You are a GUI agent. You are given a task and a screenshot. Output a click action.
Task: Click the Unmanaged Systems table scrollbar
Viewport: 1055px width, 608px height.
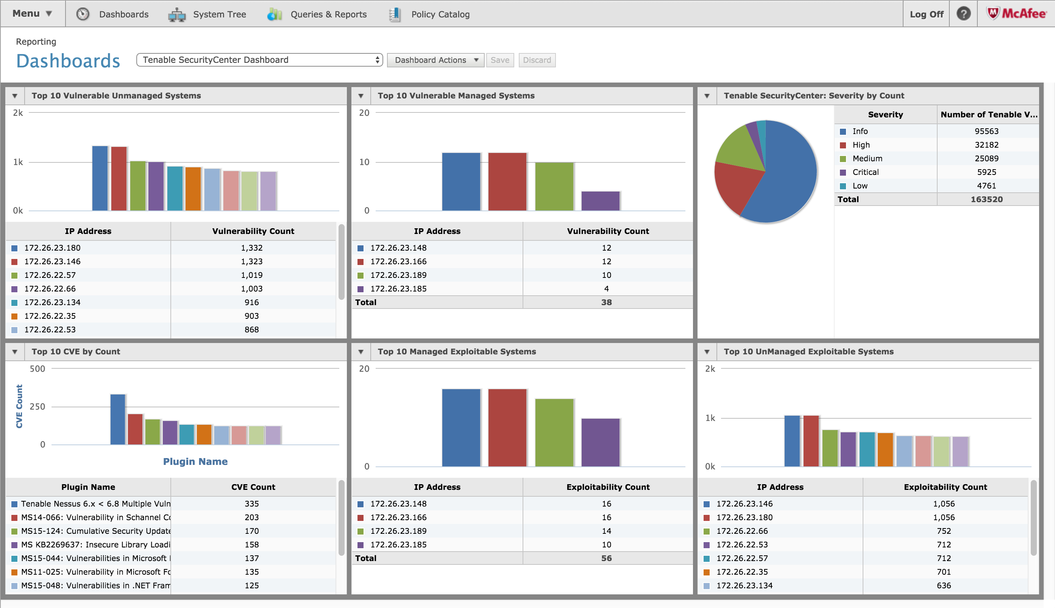tap(341, 262)
